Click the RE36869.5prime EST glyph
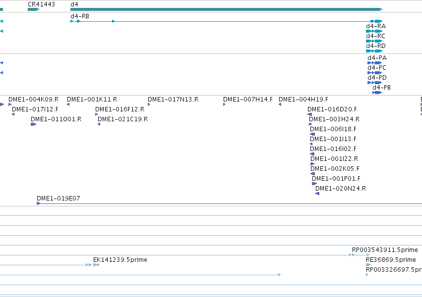Image resolution: width=422 pixels, height=297 pixels. [x=368, y=265]
